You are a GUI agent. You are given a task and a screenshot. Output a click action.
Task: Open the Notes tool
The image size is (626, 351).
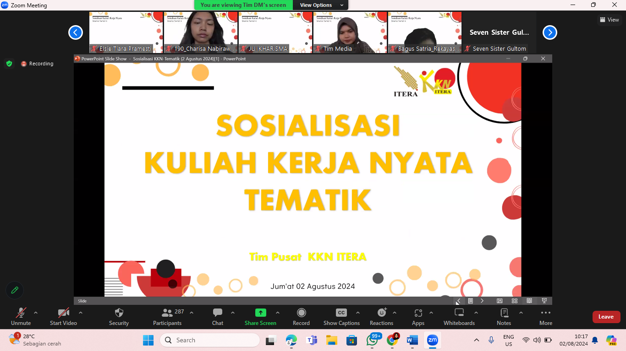pyautogui.click(x=504, y=313)
